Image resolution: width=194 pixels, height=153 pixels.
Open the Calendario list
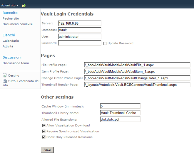[11, 41]
